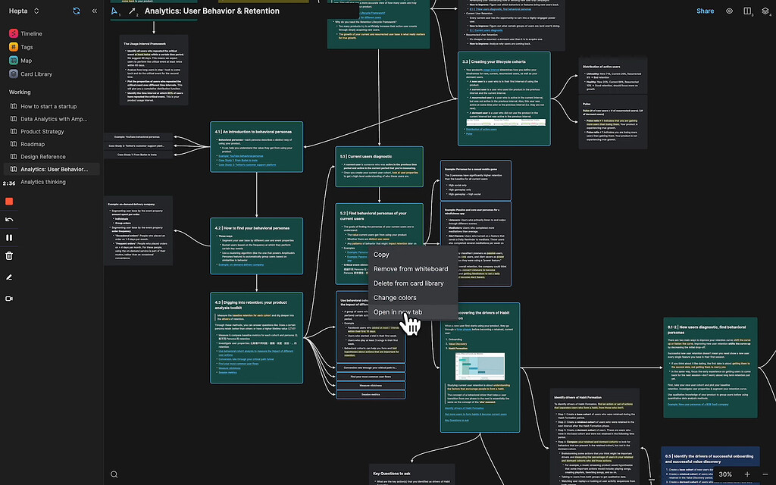776x485 pixels.
Task: Undo with the left-edge undo arrow
Action: [x=8, y=218]
